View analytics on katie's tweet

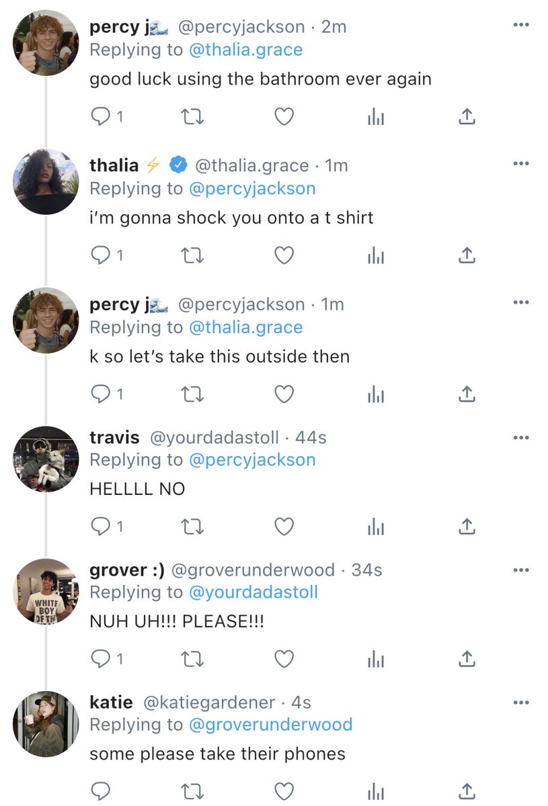[x=375, y=791]
